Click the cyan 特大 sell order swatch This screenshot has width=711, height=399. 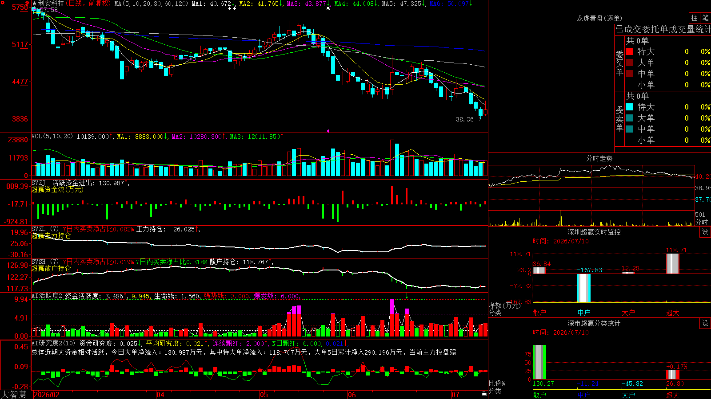coord(629,107)
